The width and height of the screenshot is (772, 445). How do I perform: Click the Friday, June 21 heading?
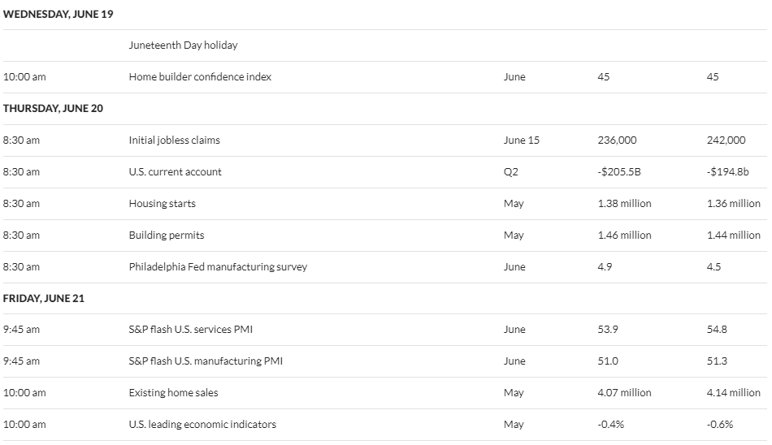point(44,298)
